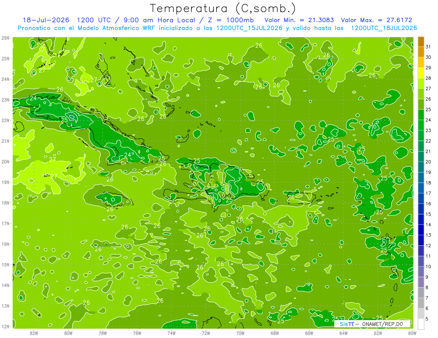Click the 78W longitude axis label

point(103,333)
